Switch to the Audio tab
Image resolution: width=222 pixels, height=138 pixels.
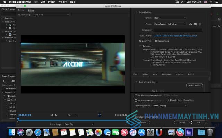click(x=155, y=74)
